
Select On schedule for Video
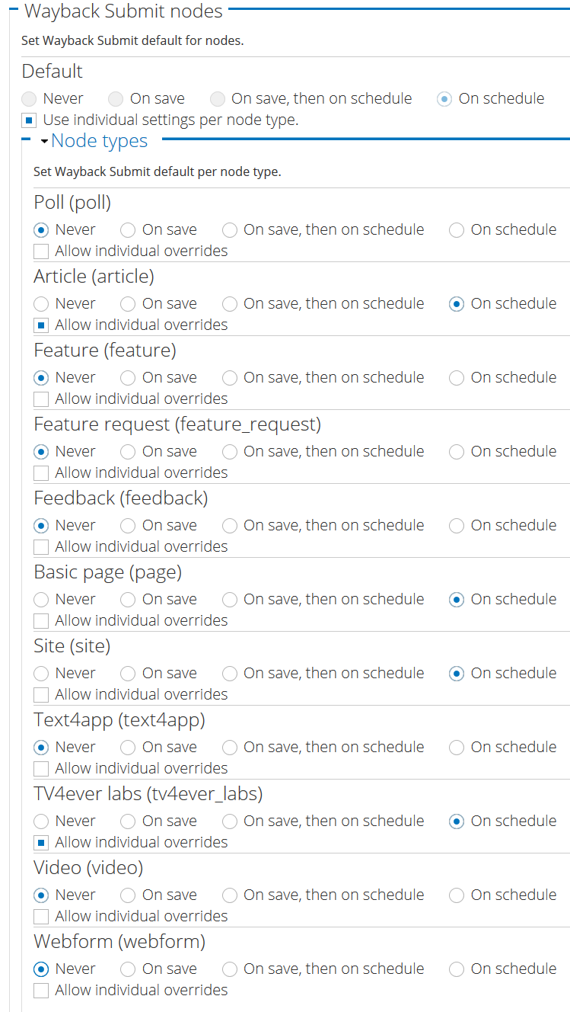[x=456, y=895]
